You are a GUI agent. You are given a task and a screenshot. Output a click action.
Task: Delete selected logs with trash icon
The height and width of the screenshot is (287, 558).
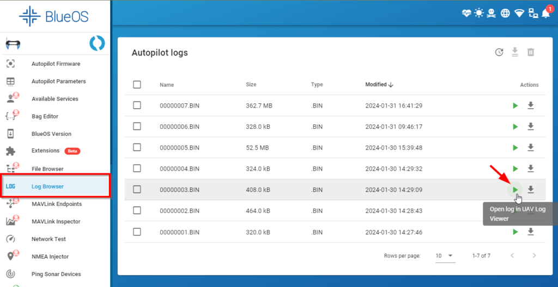pyautogui.click(x=531, y=53)
